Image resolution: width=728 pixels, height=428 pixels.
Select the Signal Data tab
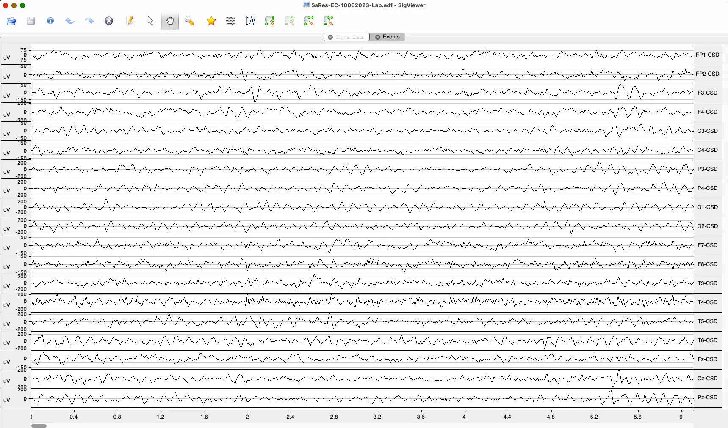click(x=350, y=37)
